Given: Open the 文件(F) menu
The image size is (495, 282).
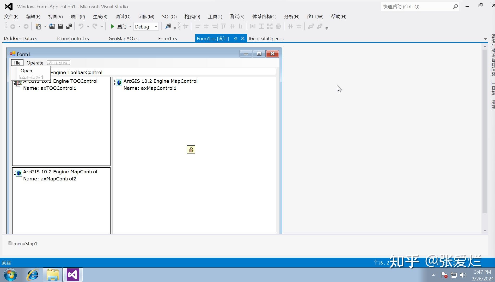Looking at the screenshot, I should (11, 17).
